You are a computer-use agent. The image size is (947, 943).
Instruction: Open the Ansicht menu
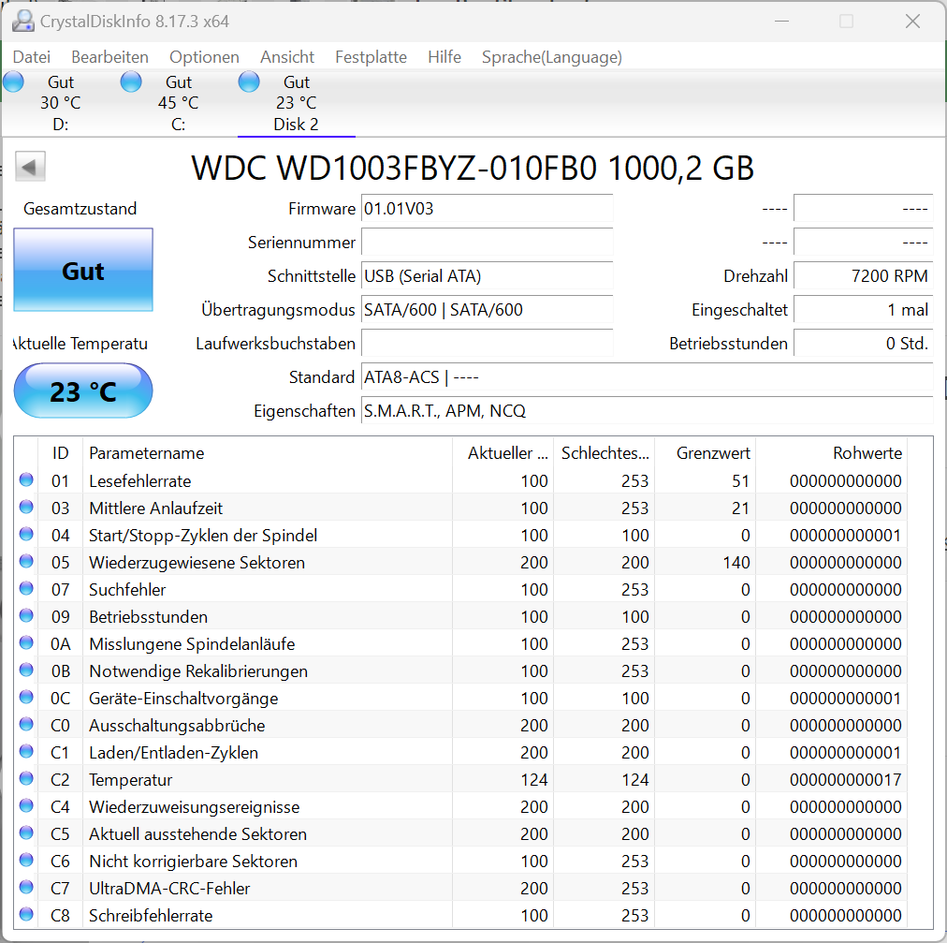pyautogui.click(x=286, y=57)
